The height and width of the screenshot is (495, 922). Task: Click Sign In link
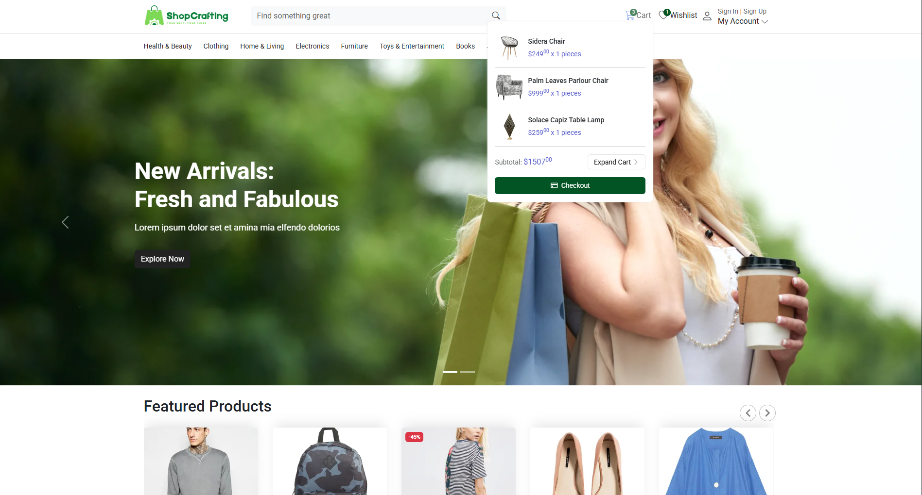(x=728, y=11)
